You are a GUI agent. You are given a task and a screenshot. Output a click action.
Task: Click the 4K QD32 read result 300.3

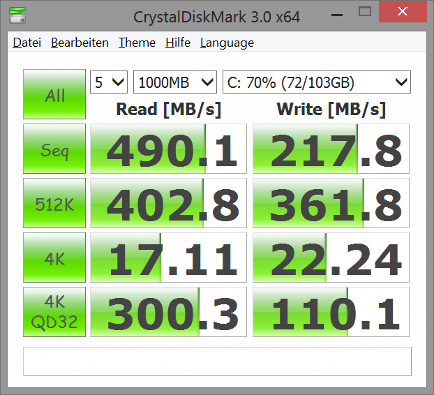(x=168, y=312)
